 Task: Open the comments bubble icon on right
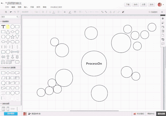[x=163, y=44]
